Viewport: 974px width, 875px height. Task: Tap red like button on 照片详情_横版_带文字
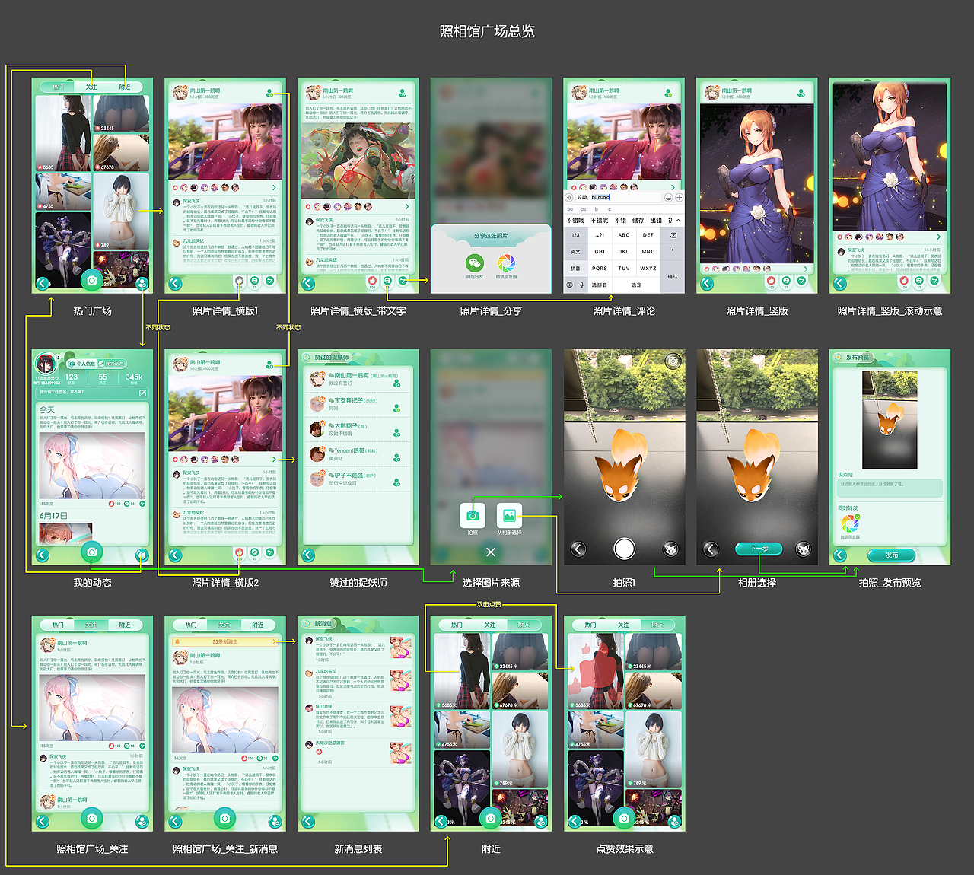click(372, 281)
